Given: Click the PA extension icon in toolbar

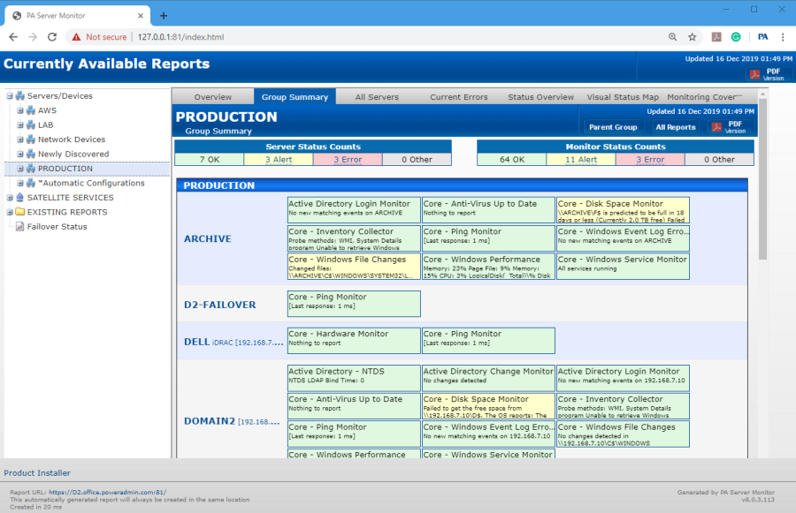Looking at the screenshot, I should coord(762,37).
